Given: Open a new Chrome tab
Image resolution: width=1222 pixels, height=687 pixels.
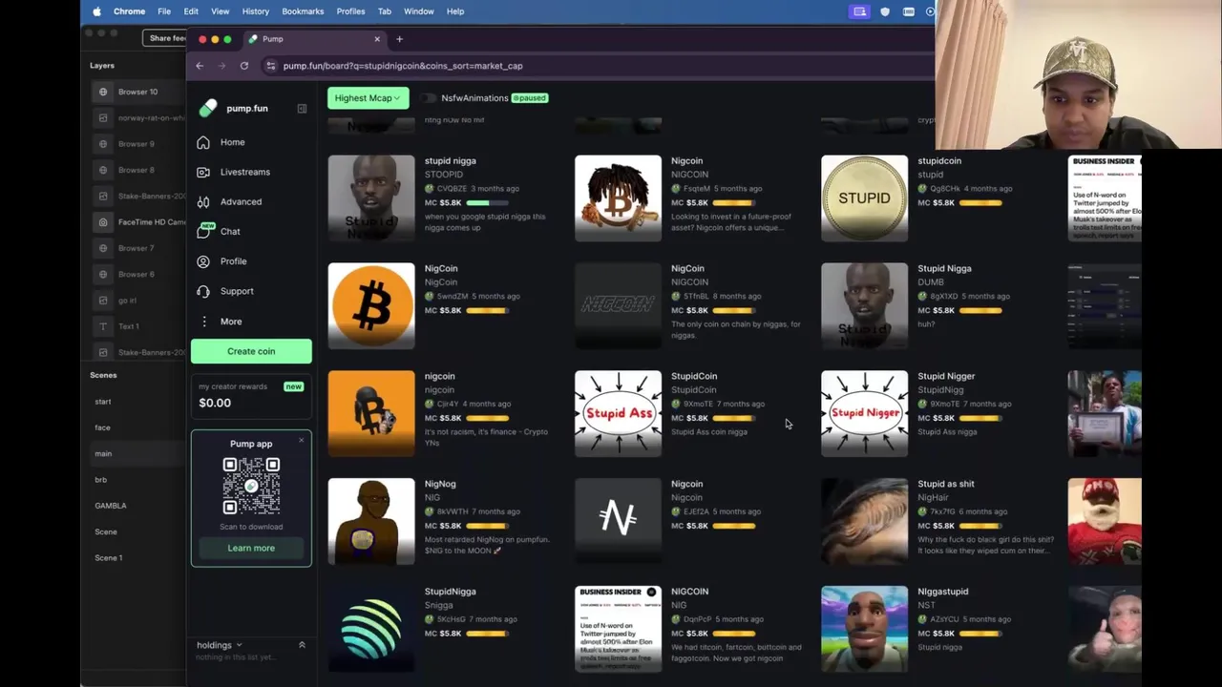Looking at the screenshot, I should (x=399, y=39).
